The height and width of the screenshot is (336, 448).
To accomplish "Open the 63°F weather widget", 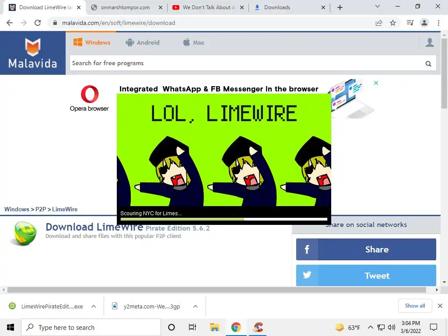I will coord(347,327).
